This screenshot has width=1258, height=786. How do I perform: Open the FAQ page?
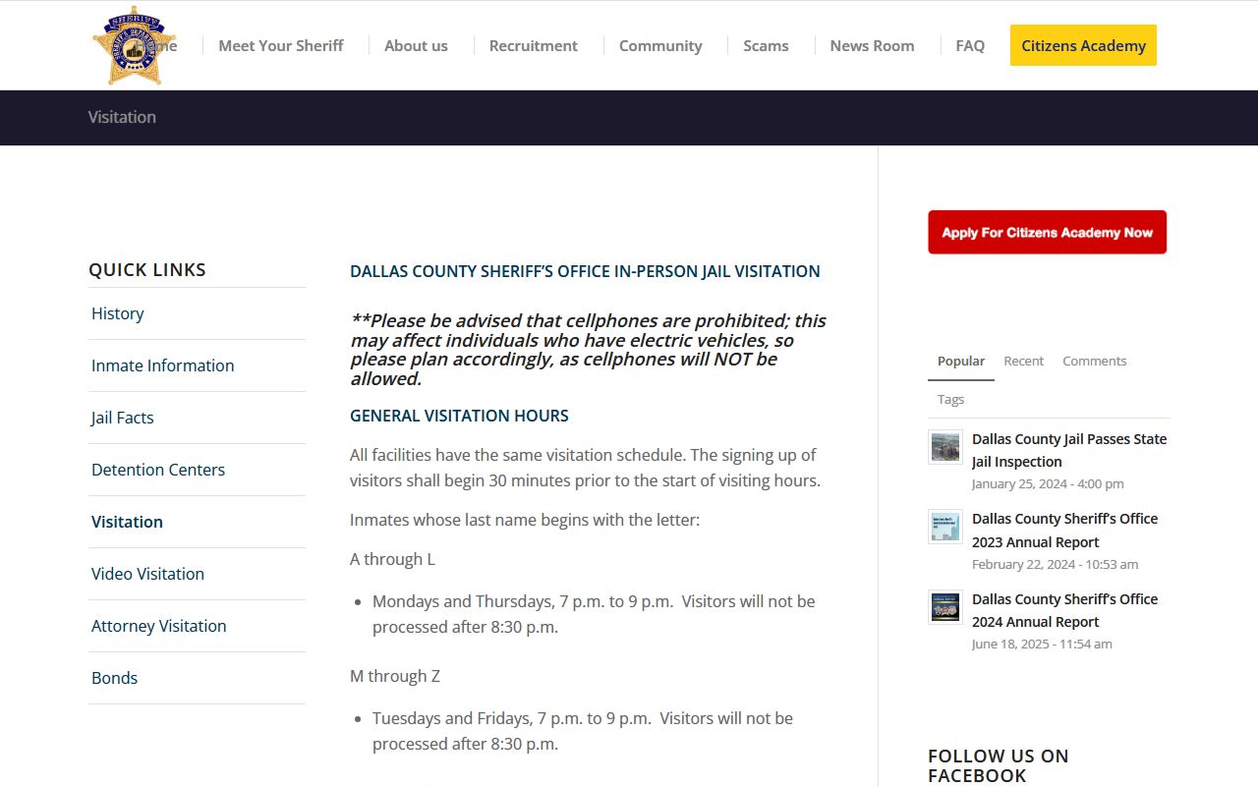tap(970, 45)
